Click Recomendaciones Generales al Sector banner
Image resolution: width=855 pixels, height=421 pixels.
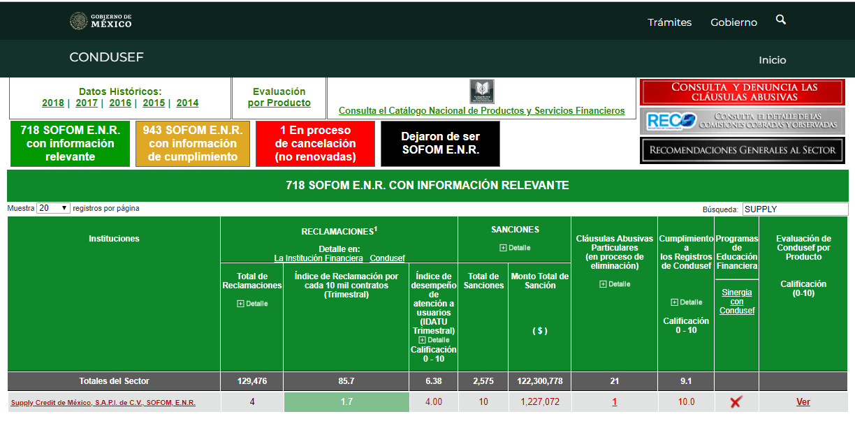pyautogui.click(x=743, y=150)
